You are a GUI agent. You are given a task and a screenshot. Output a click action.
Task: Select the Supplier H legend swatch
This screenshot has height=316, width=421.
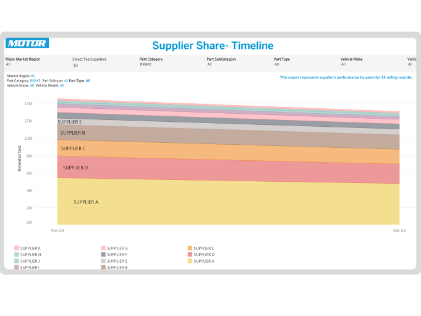coord(17,255)
